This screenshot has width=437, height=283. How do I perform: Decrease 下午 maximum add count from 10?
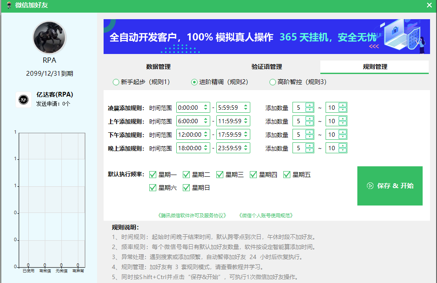(x=343, y=137)
